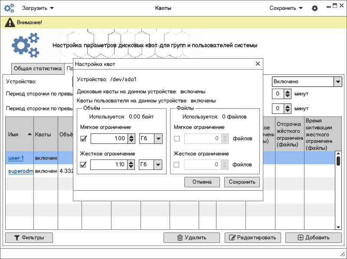Click the Удалить button
This screenshot has width=347, height=259.
click(192, 238)
